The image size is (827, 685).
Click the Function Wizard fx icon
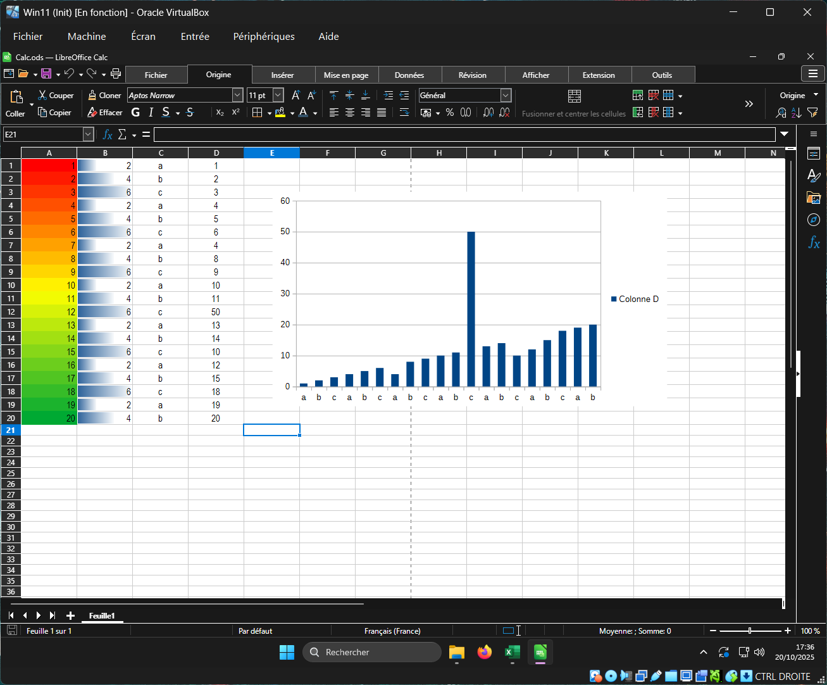tap(108, 134)
